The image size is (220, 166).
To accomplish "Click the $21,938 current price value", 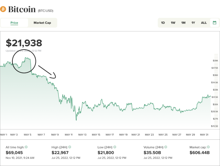I will 24,43.
